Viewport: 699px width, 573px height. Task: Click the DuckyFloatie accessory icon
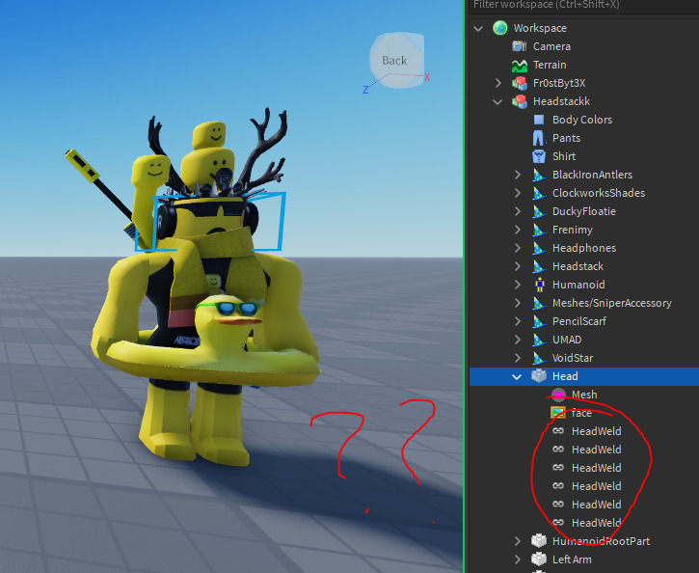tap(539, 211)
